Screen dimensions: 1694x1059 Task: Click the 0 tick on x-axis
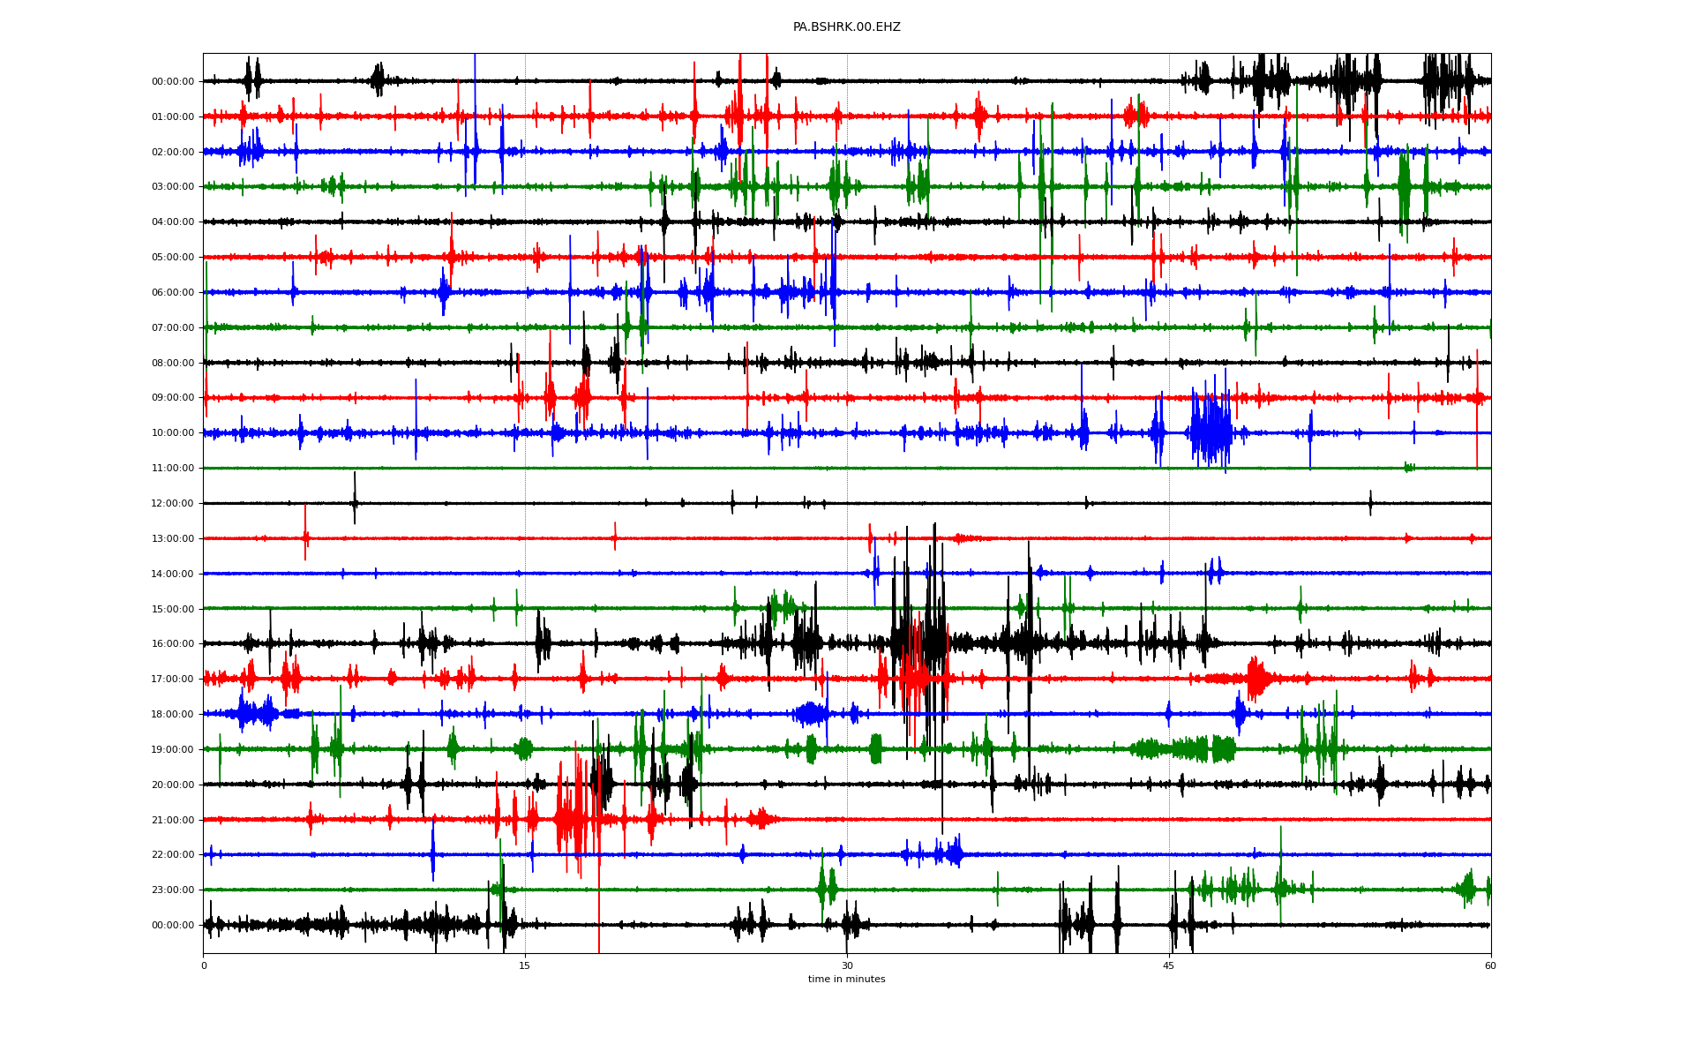tap(204, 966)
